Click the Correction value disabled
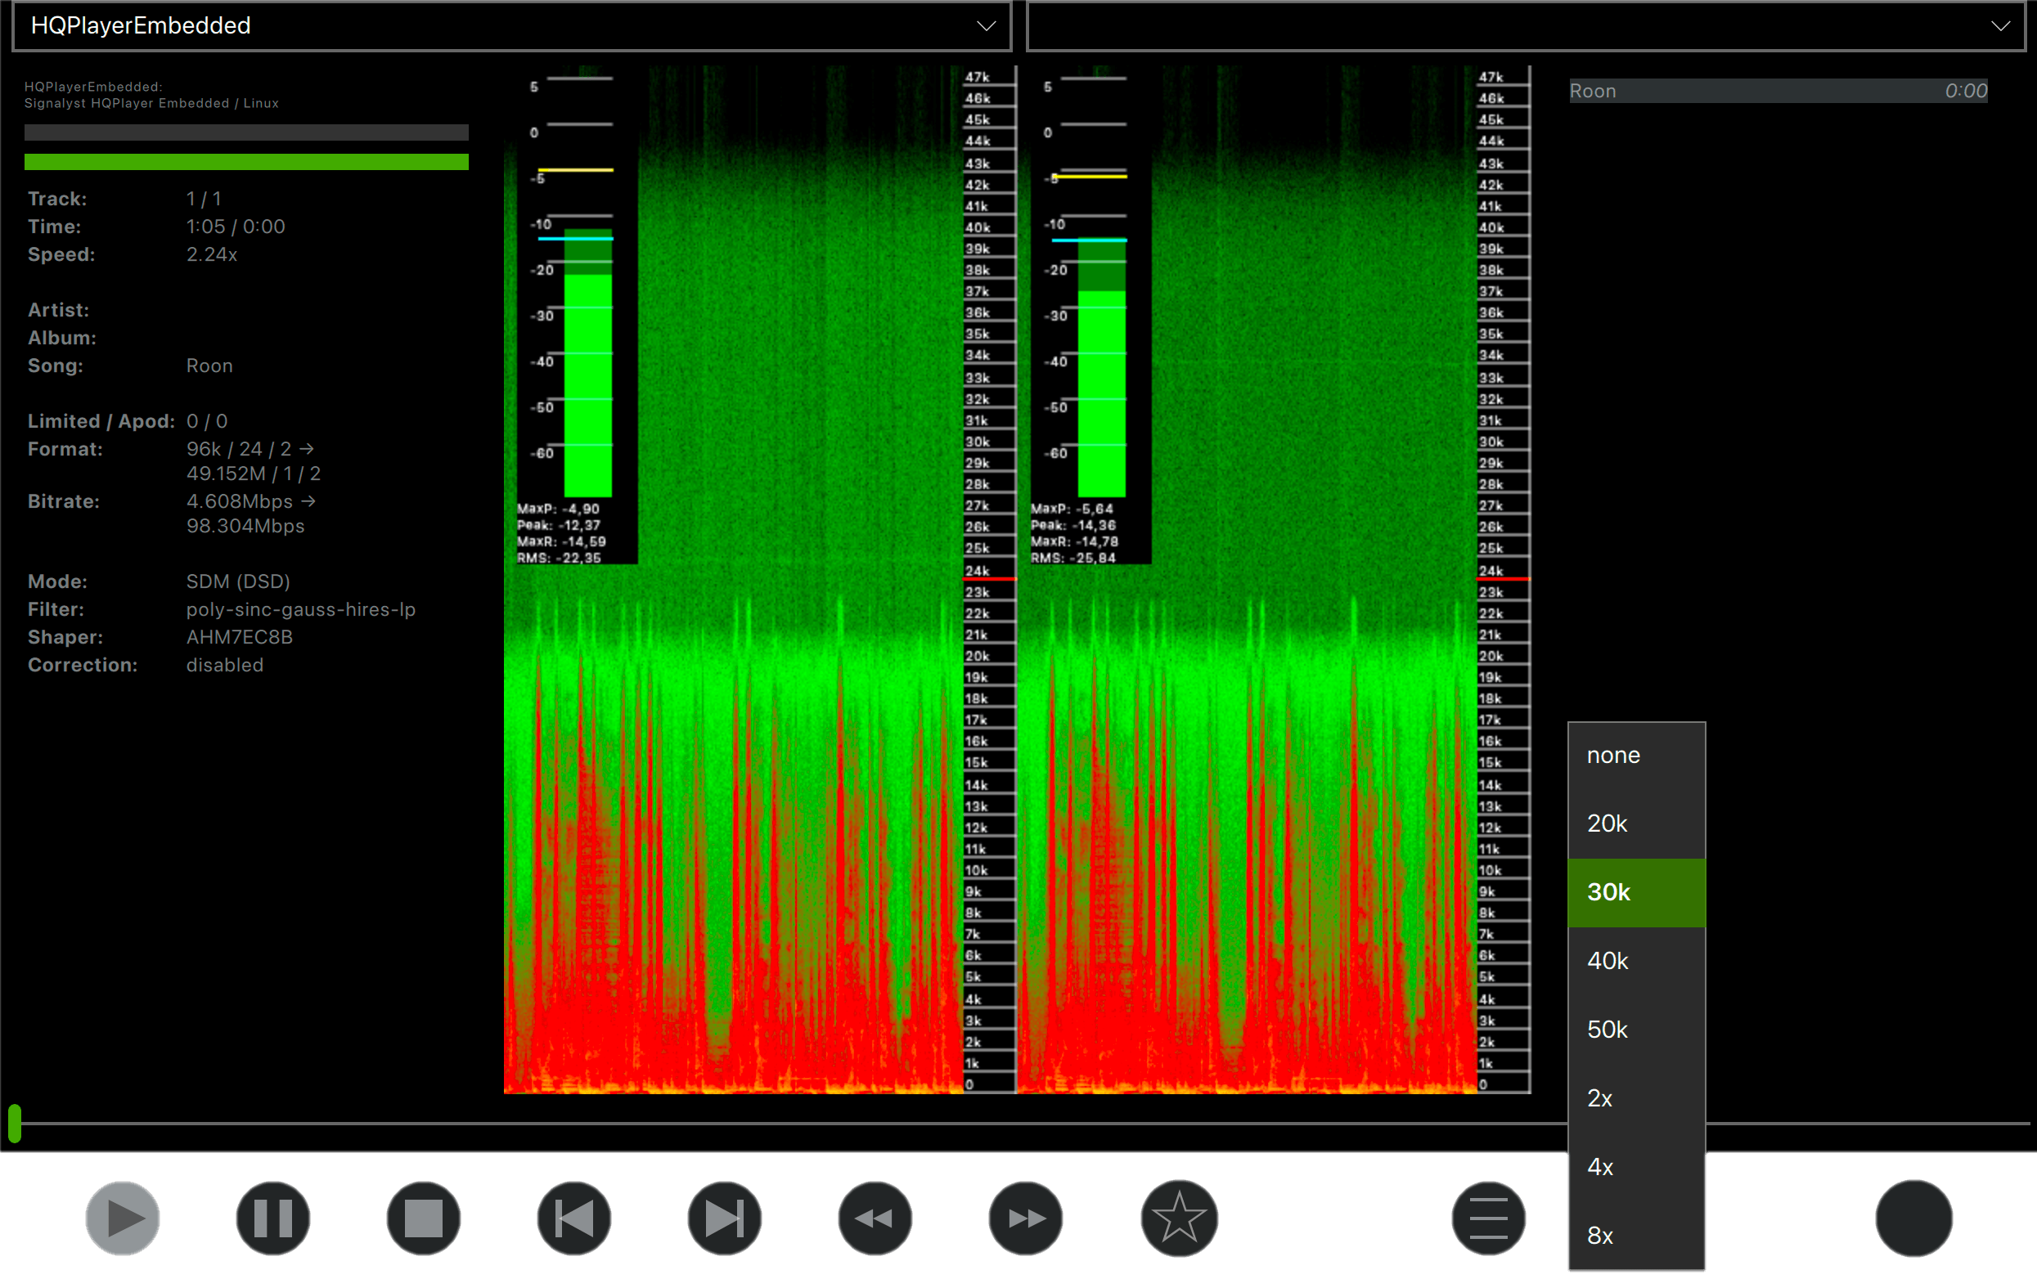Image resolution: width=2037 pixels, height=1279 pixels. click(x=225, y=665)
